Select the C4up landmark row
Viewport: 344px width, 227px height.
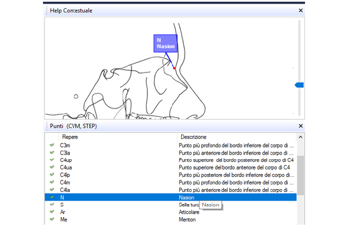click(170, 160)
